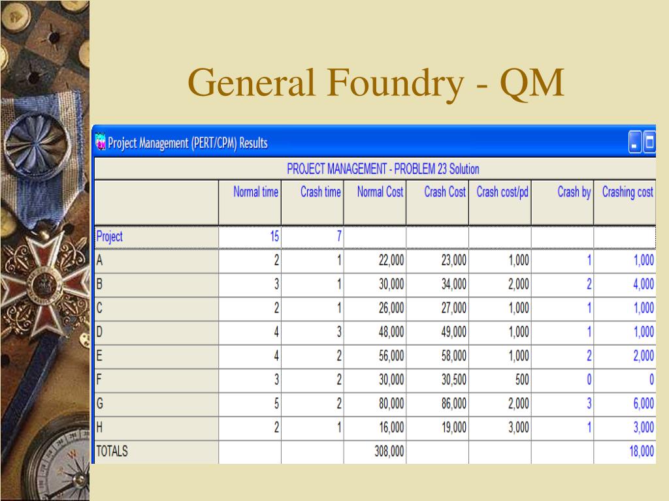The image size is (669, 501).
Task: Click the General Foundry - QM slide title
Action: [x=376, y=83]
